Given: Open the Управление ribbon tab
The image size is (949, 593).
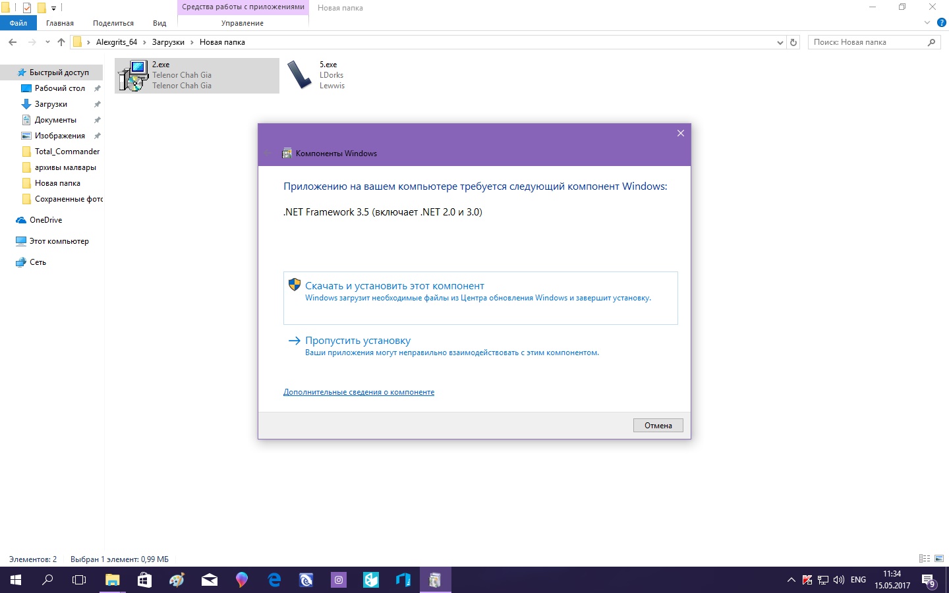Looking at the screenshot, I should coord(243,23).
